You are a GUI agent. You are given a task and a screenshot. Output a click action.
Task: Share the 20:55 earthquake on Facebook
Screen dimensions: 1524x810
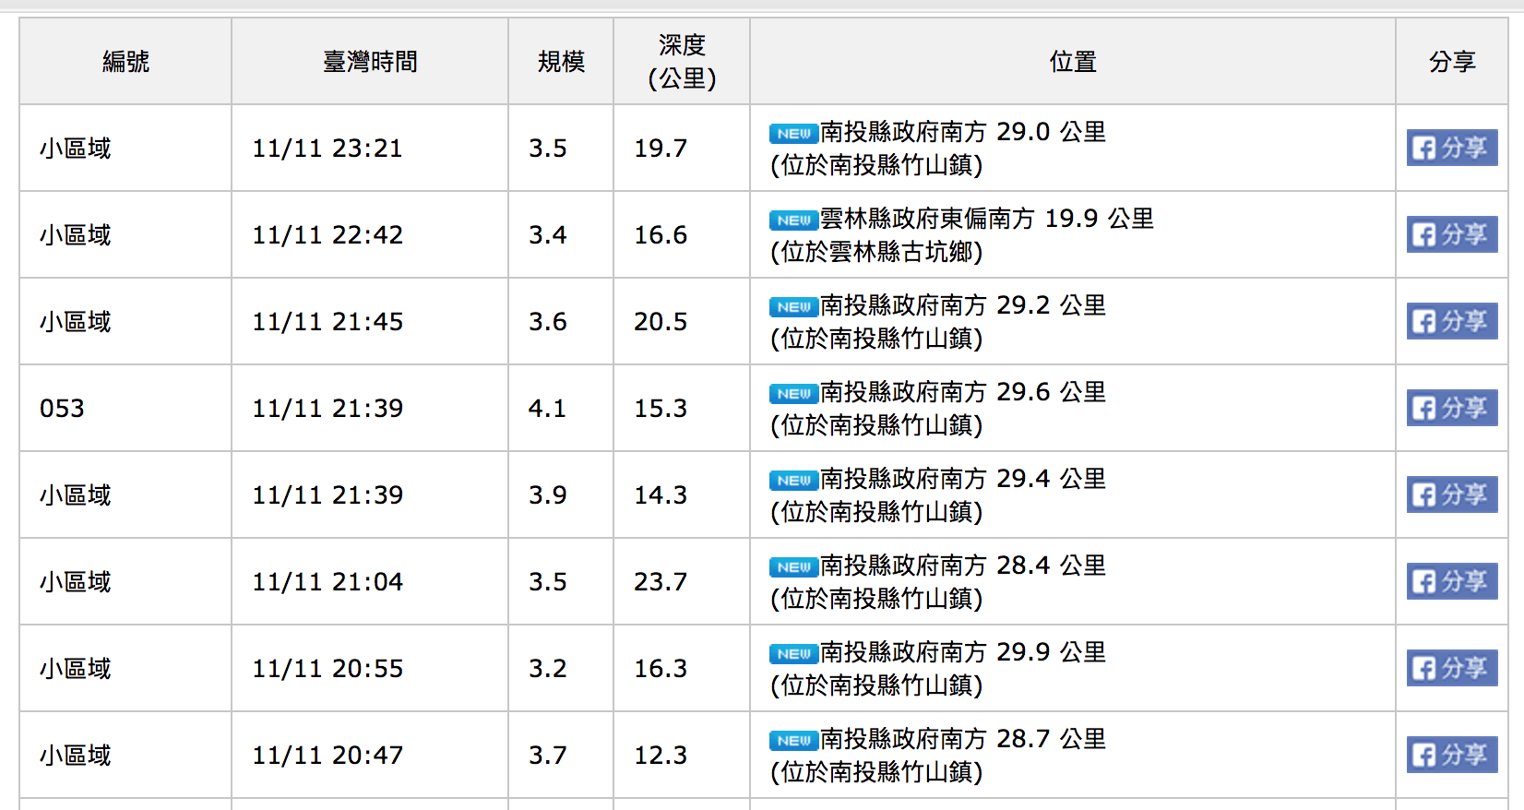coord(1452,668)
